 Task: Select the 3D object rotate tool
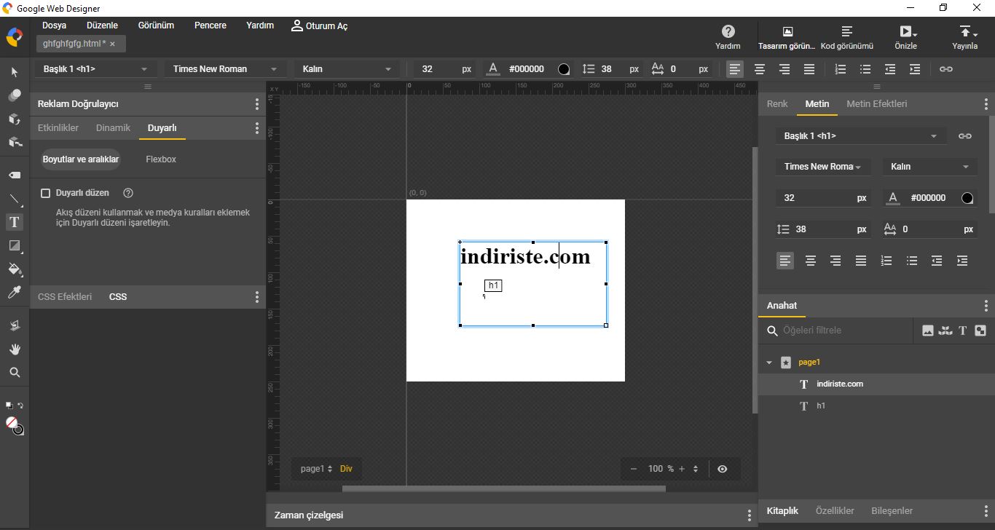14,119
